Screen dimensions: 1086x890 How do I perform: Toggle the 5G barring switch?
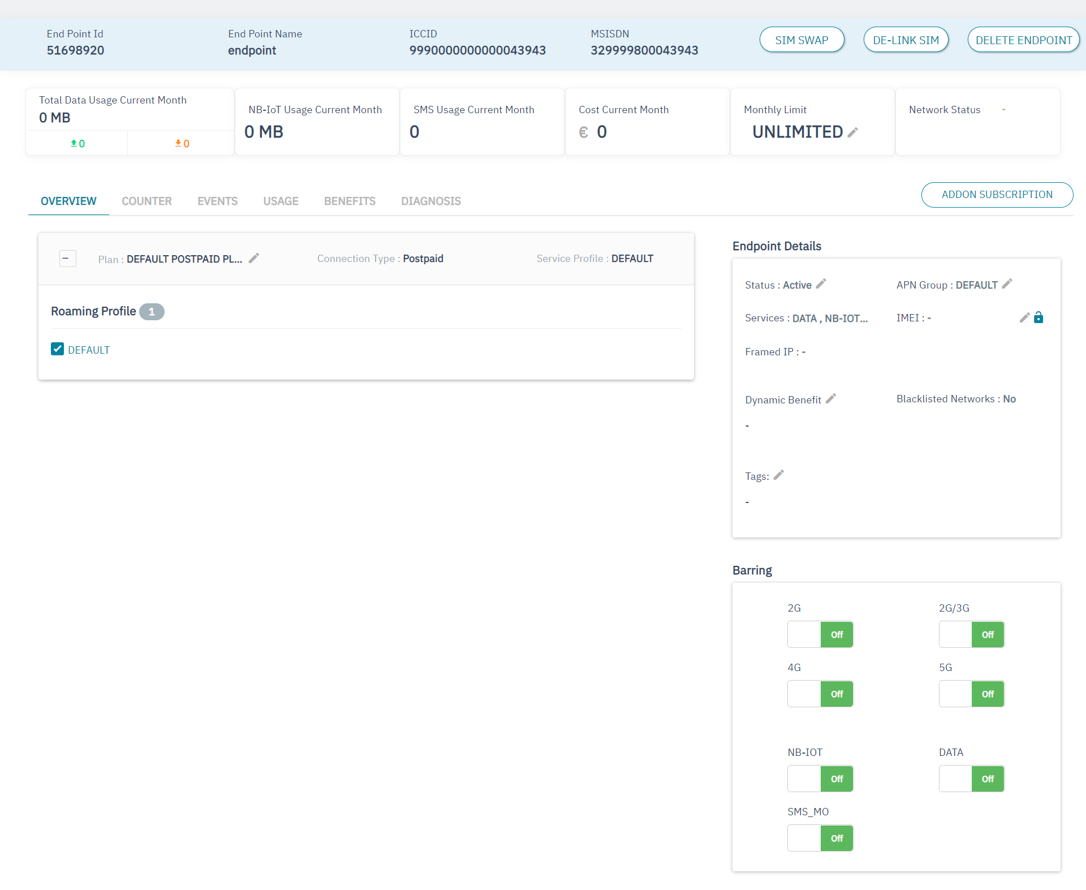pyautogui.click(x=971, y=694)
